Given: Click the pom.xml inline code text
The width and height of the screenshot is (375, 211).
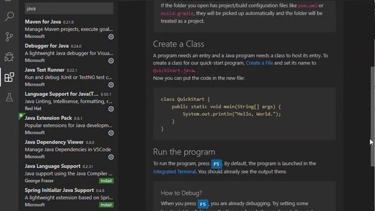Looking at the screenshot, I should tap(308, 5).
